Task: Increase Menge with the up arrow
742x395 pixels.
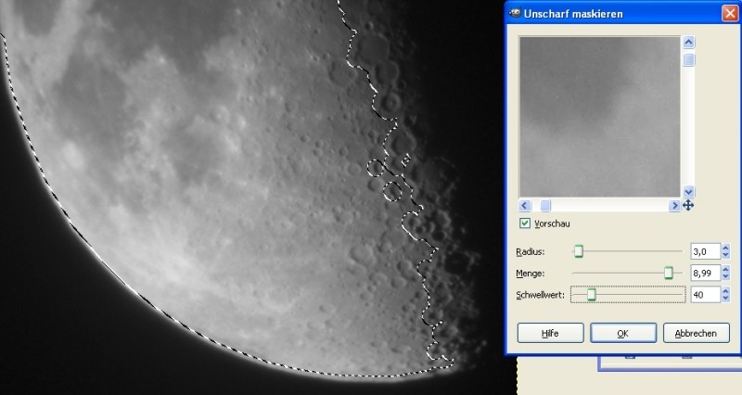Action: click(x=726, y=269)
